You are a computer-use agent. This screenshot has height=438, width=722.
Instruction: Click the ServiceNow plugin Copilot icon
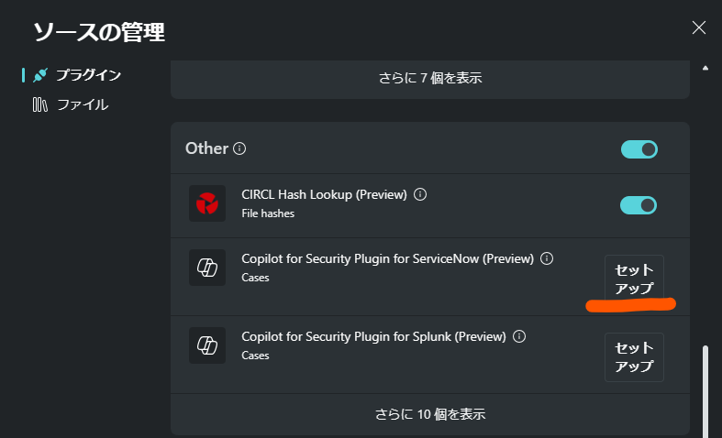coord(207,268)
